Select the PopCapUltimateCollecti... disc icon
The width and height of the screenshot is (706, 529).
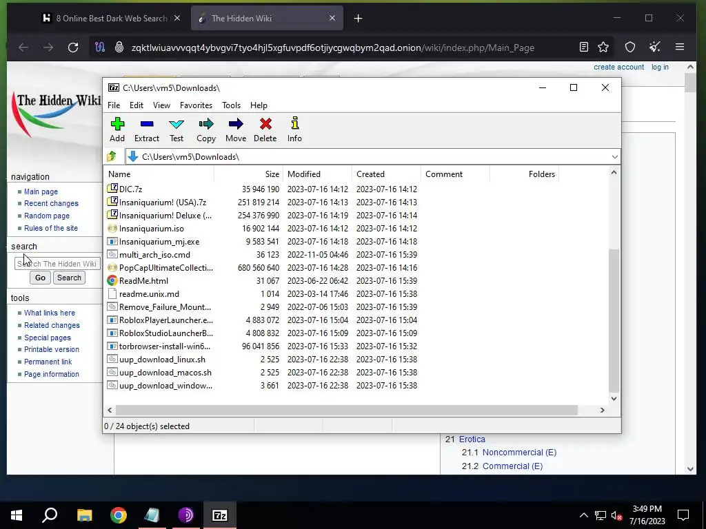pos(112,268)
